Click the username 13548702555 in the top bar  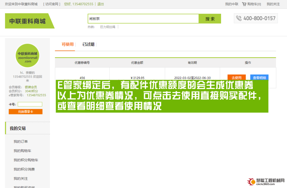coord(83,4)
